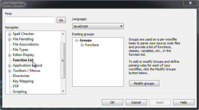Select Application Layout in the tree

click(28, 65)
